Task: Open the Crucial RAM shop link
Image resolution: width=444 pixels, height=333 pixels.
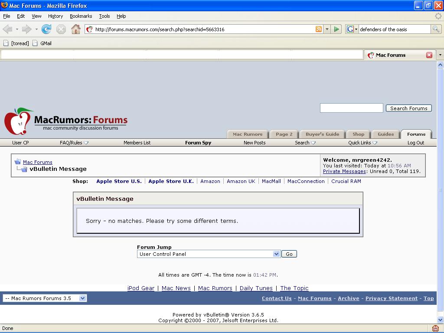Action: tap(346, 181)
